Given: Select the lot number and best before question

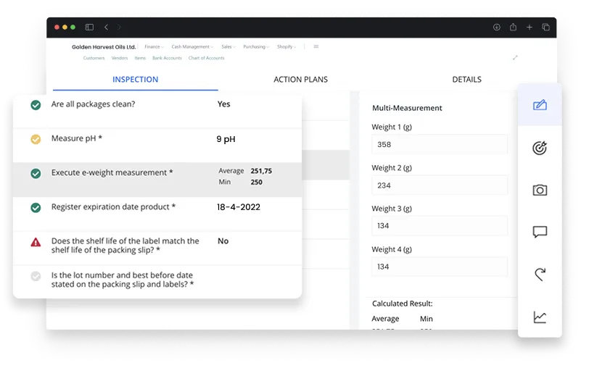Looking at the screenshot, I should pos(123,280).
